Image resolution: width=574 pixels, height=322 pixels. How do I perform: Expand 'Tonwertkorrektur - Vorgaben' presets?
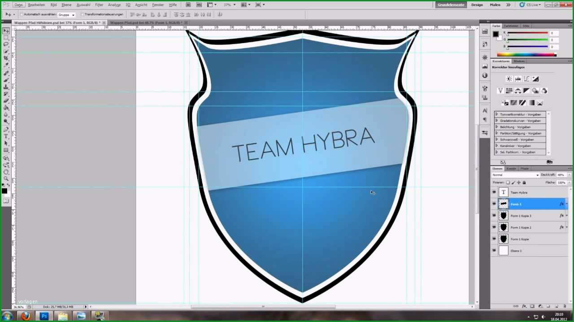point(497,114)
